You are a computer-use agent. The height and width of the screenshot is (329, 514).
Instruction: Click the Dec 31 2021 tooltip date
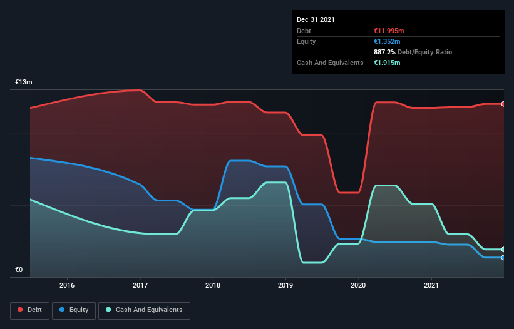[316, 19]
